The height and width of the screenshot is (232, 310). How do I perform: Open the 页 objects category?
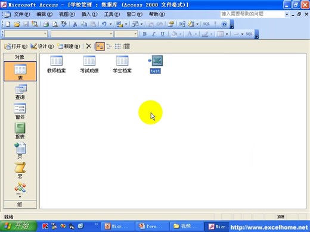(x=20, y=151)
